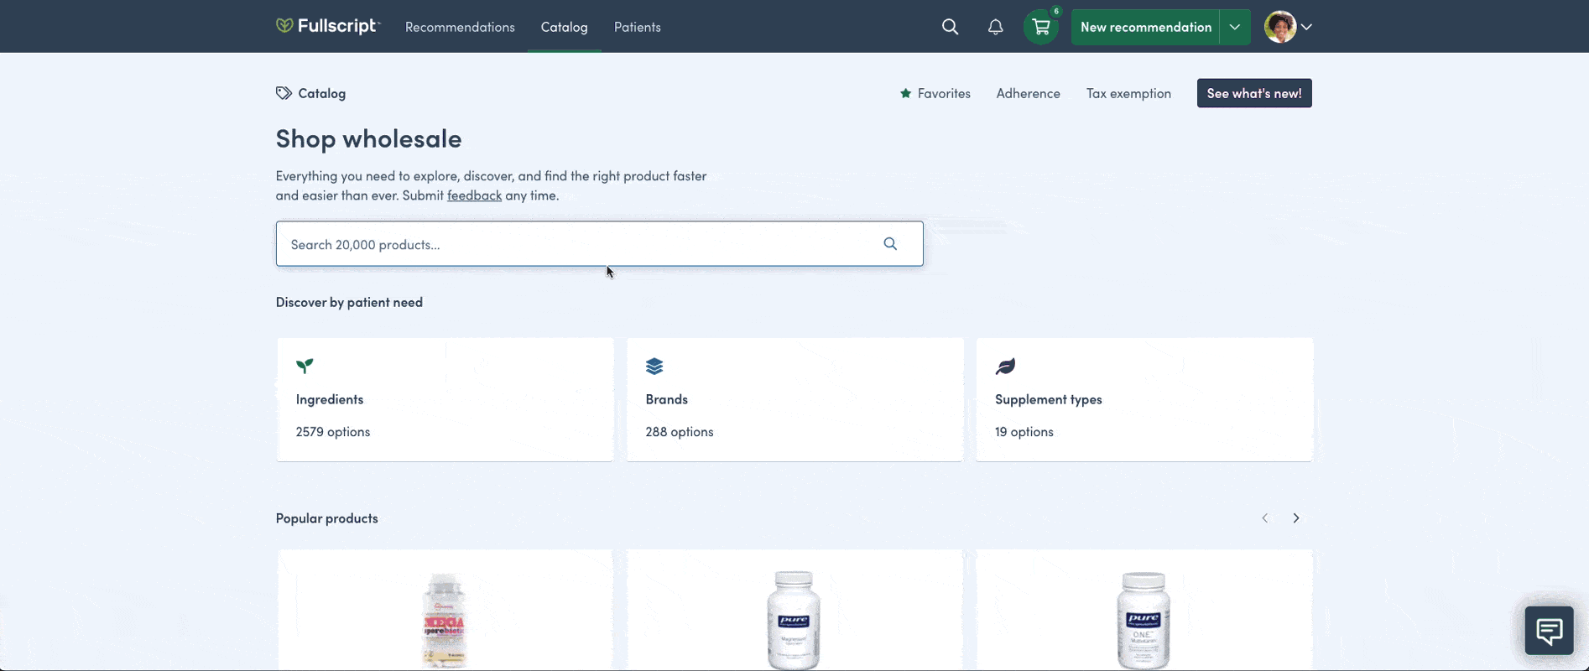Screen dimensions: 1589x671
Task: Click 'Shop wholesale' heading
Action: click(368, 138)
